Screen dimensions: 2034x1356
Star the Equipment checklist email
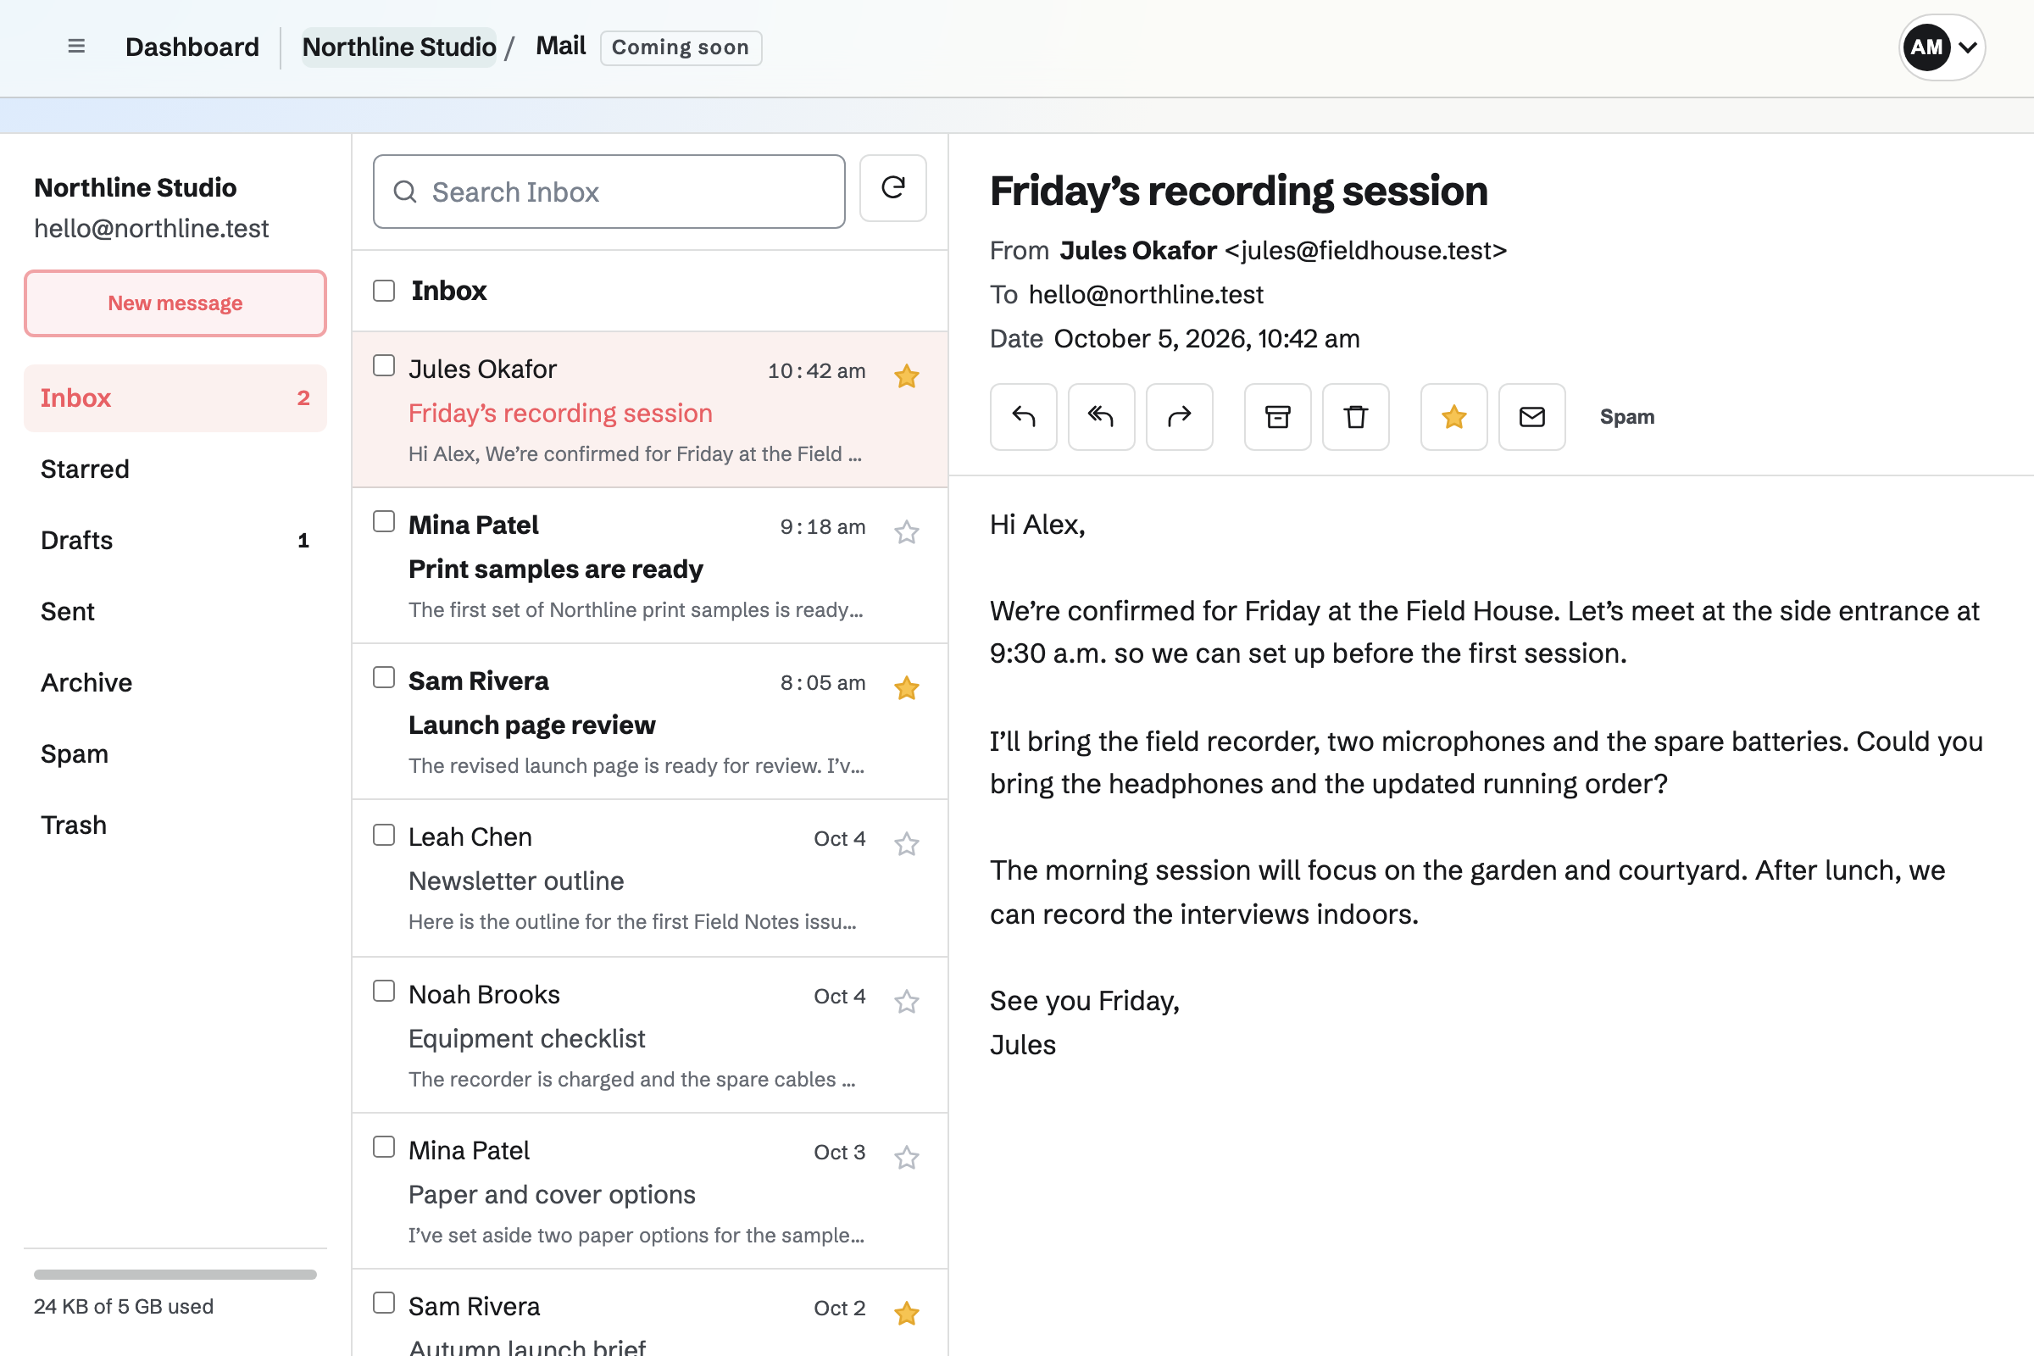906,1002
